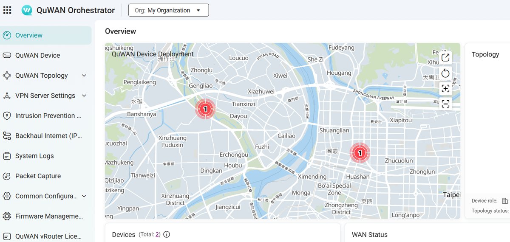This screenshot has height=242, width=510.
Task: Select the device marker near Dayou
Action: click(205, 109)
